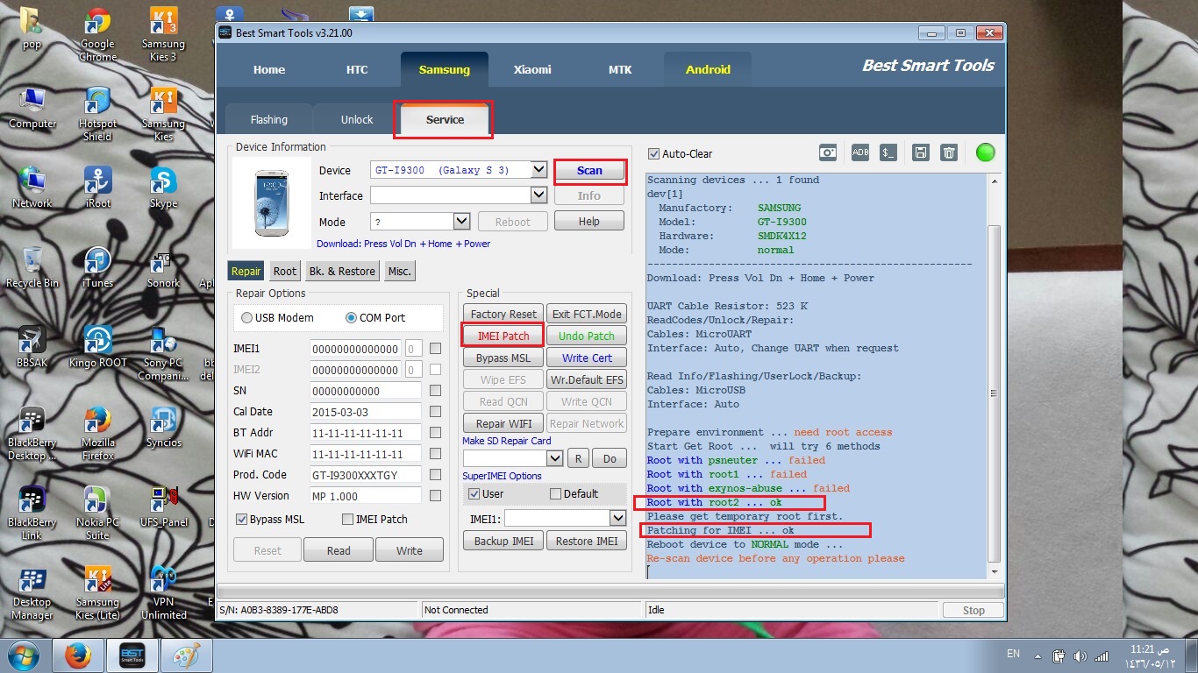Viewport: 1198px width, 673px height.
Task: Open the command shell icon
Action: click(x=888, y=152)
